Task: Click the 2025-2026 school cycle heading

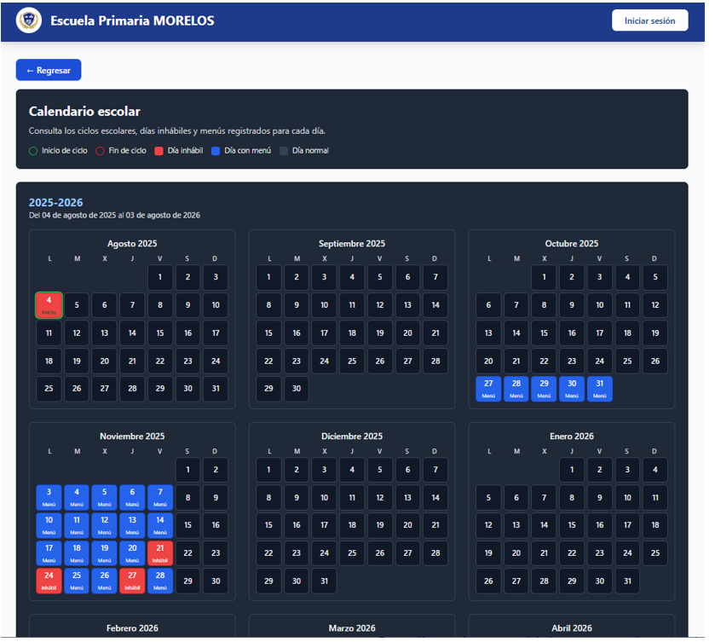Action: tap(56, 202)
